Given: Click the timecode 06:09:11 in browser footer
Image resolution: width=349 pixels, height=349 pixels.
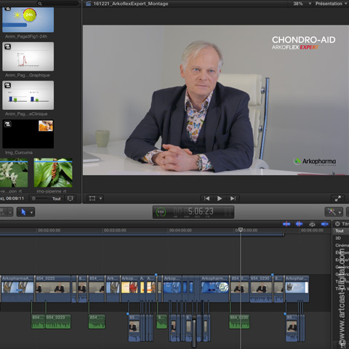Looking at the screenshot, I should [x=15, y=198].
